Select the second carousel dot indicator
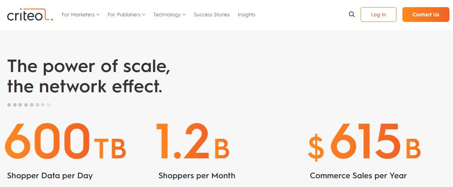This screenshot has height=187, width=453. click(x=15, y=105)
